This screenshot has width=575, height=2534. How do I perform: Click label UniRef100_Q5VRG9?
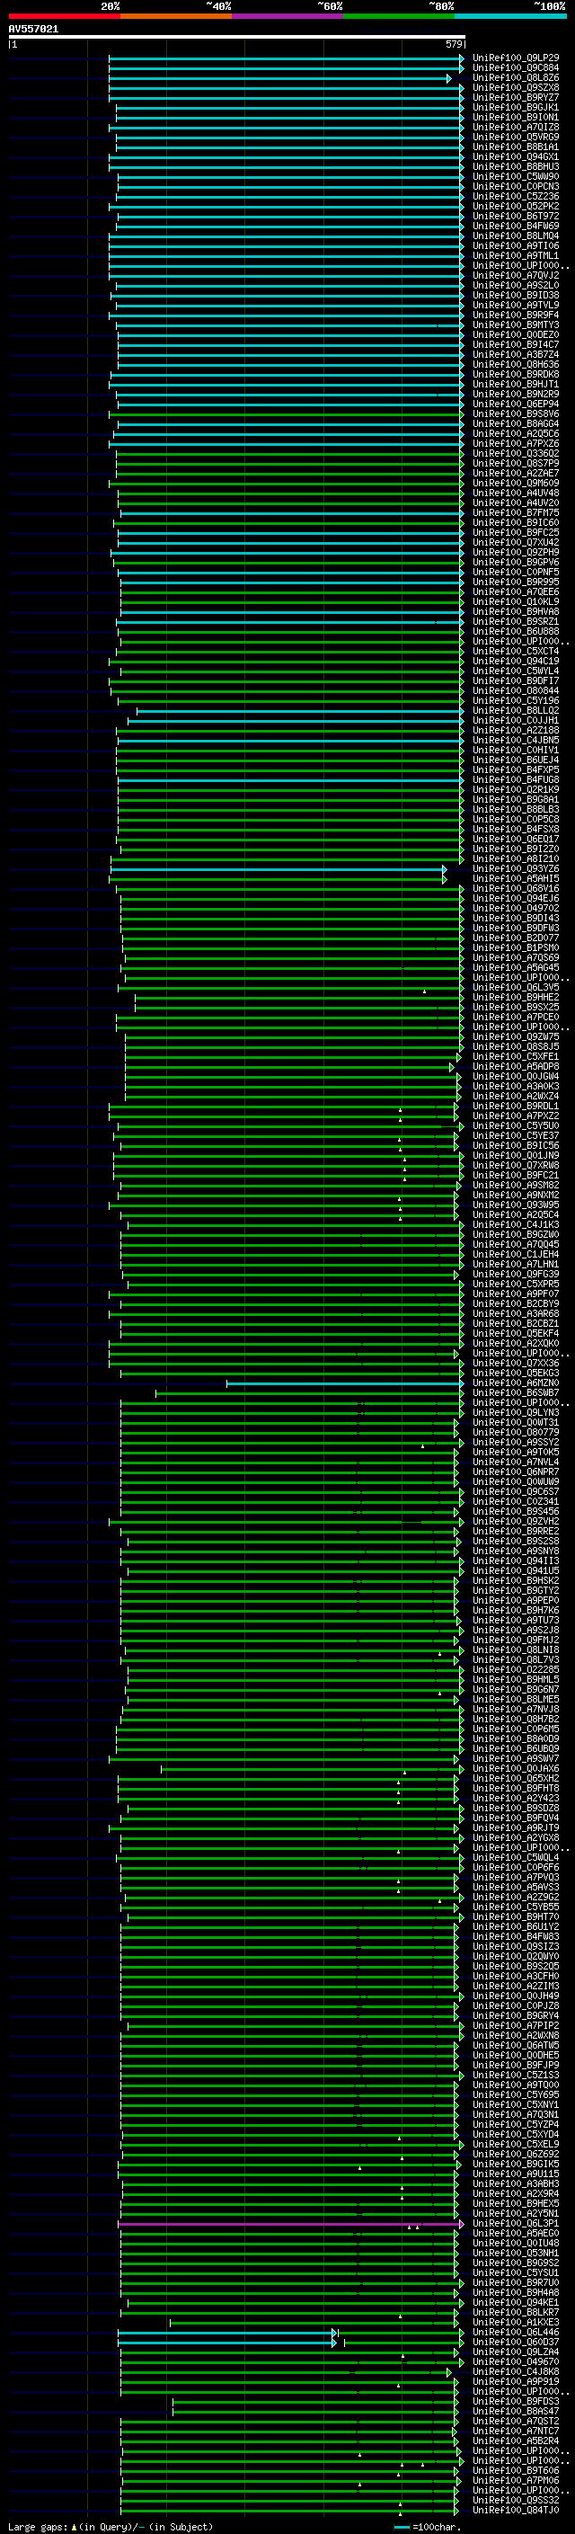[x=516, y=137]
